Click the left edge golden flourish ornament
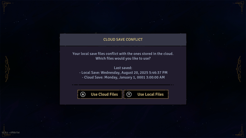This screenshot has height=138, width=246. tap(7, 69)
